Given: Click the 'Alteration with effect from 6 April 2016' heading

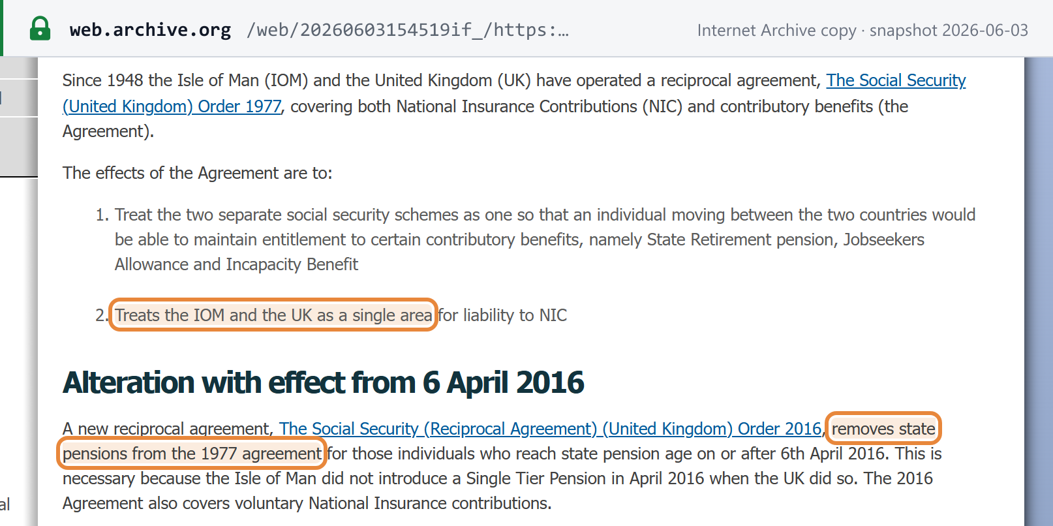Looking at the screenshot, I should [x=323, y=382].
